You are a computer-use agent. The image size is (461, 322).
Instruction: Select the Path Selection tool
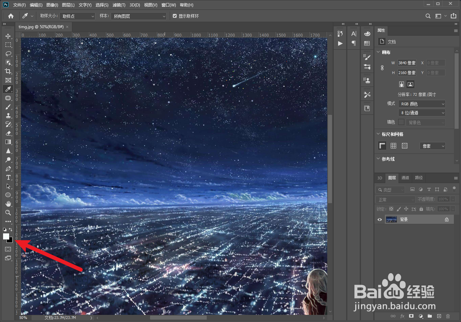point(8,186)
